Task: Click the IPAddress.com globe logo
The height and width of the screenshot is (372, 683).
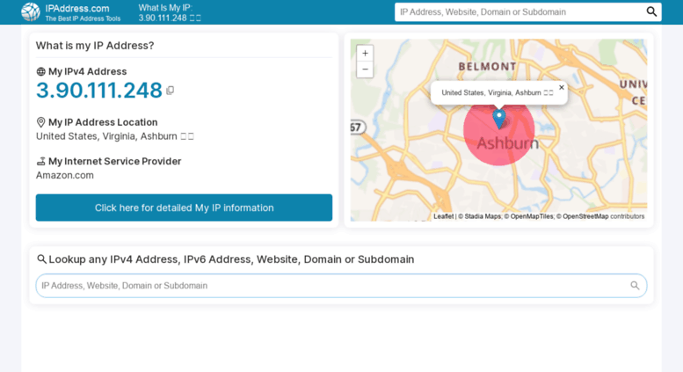Action: tap(31, 11)
